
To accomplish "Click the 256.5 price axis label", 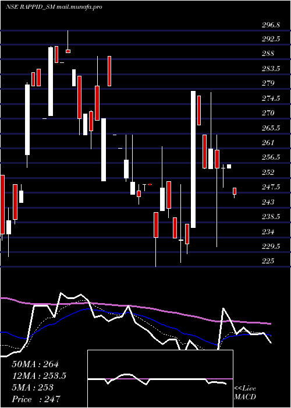I will pyautogui.click(x=271, y=157).
